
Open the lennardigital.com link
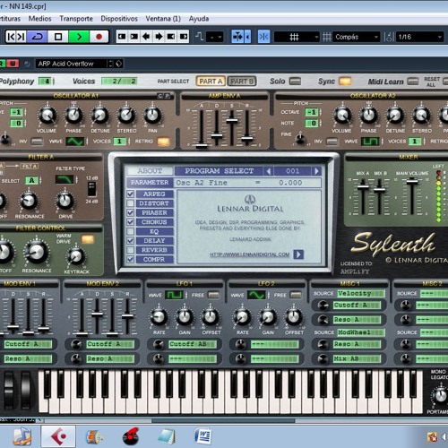click(250, 254)
